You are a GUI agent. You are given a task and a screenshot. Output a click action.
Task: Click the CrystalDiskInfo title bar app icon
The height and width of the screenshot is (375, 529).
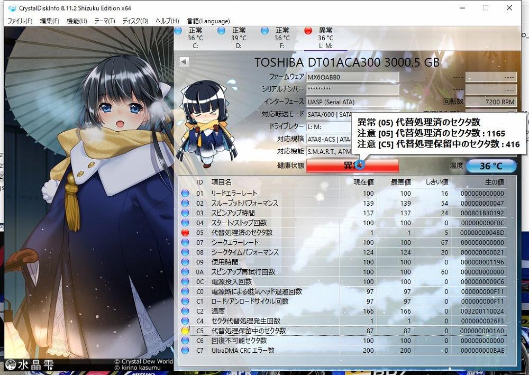coord(12,8)
